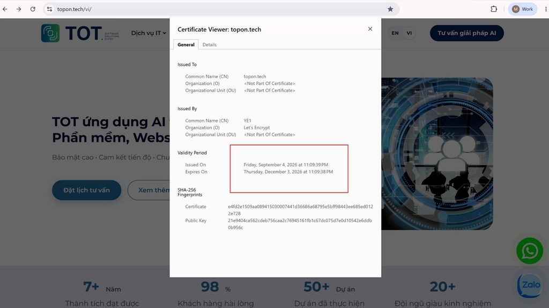
Task: Close the Certificate Viewer dialog
Action: tap(370, 29)
